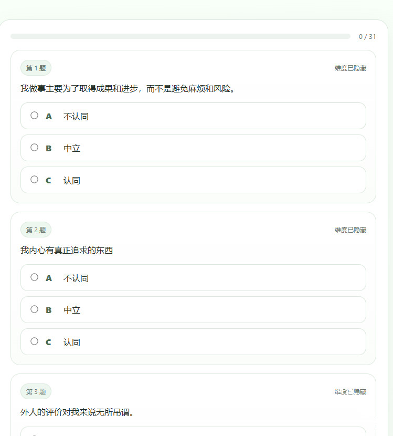Click the '不认同' text in question 1

point(76,117)
